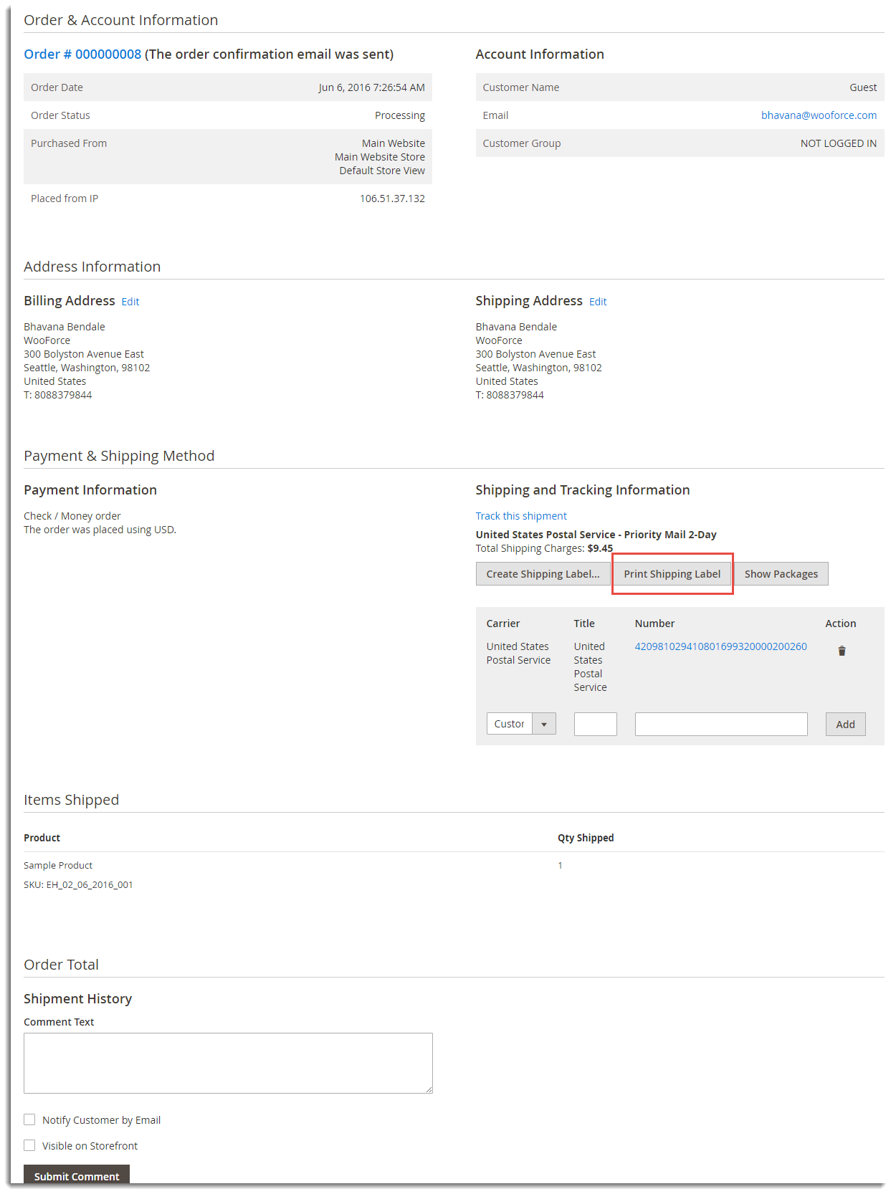
Task: Click Create Shipping Label button
Action: [543, 574]
